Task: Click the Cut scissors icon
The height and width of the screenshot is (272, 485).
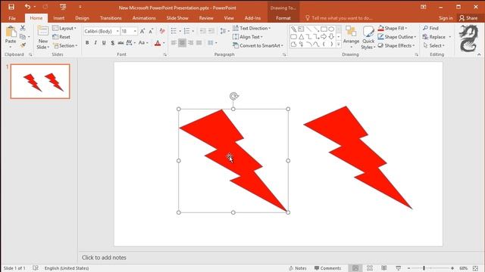Action: pos(23,28)
